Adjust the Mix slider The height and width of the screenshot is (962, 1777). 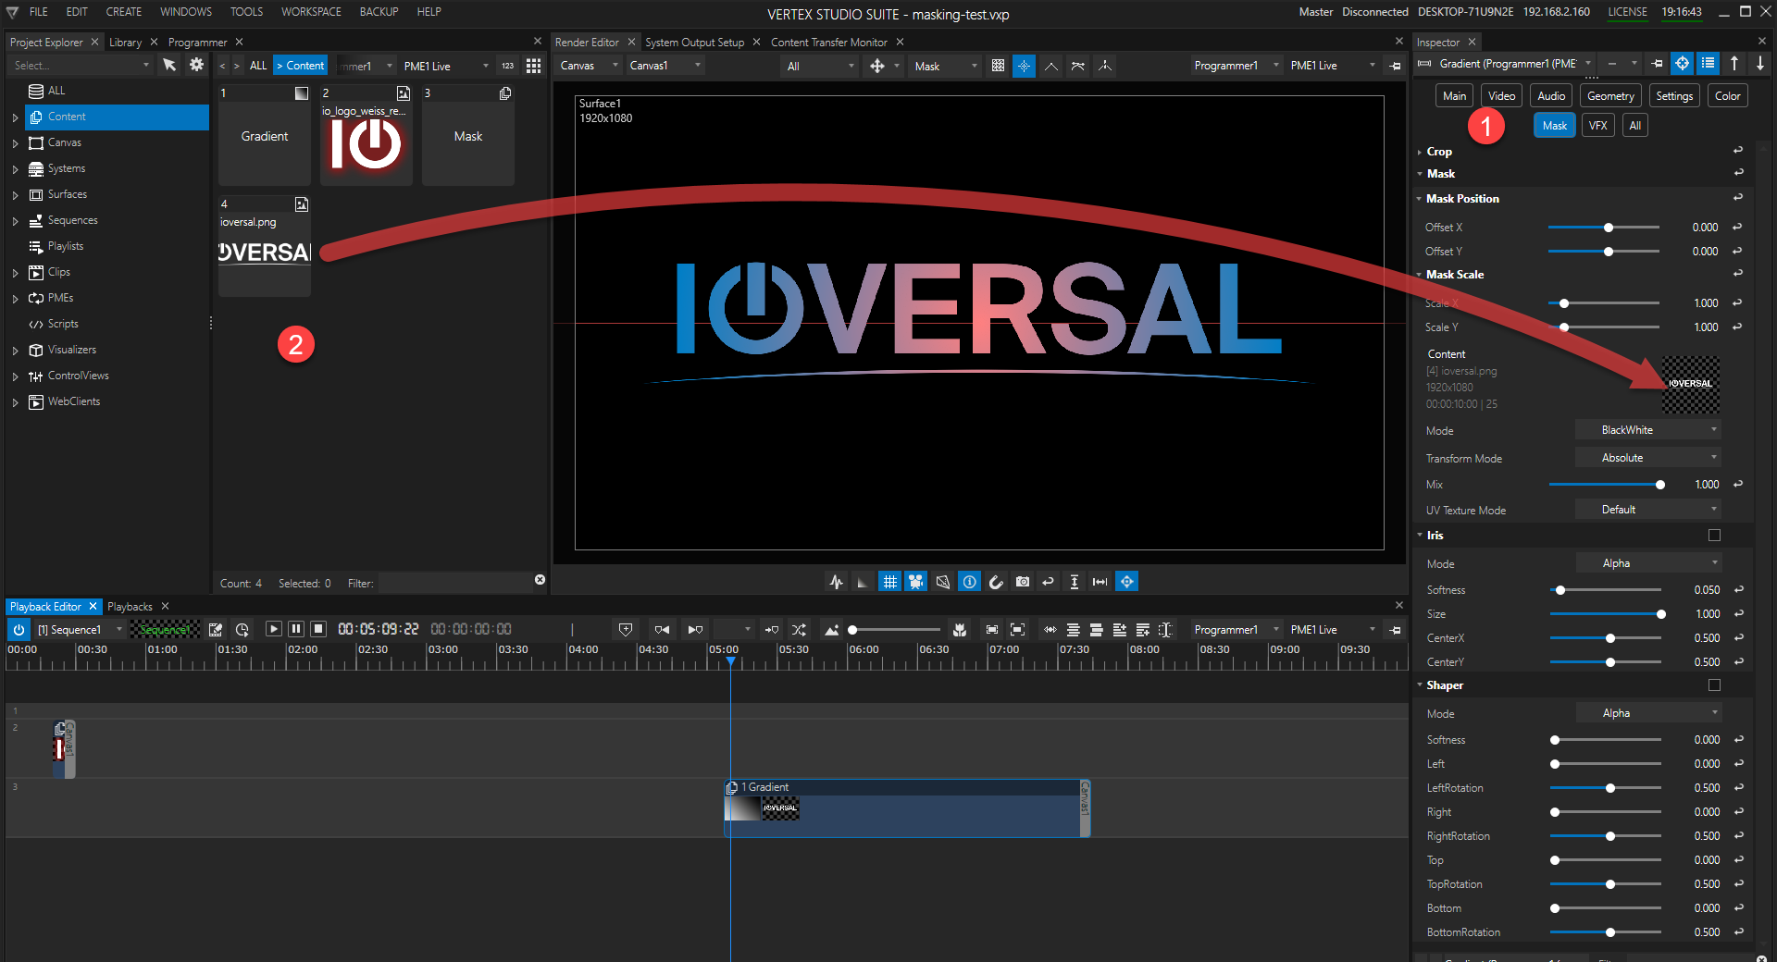tap(1606, 485)
